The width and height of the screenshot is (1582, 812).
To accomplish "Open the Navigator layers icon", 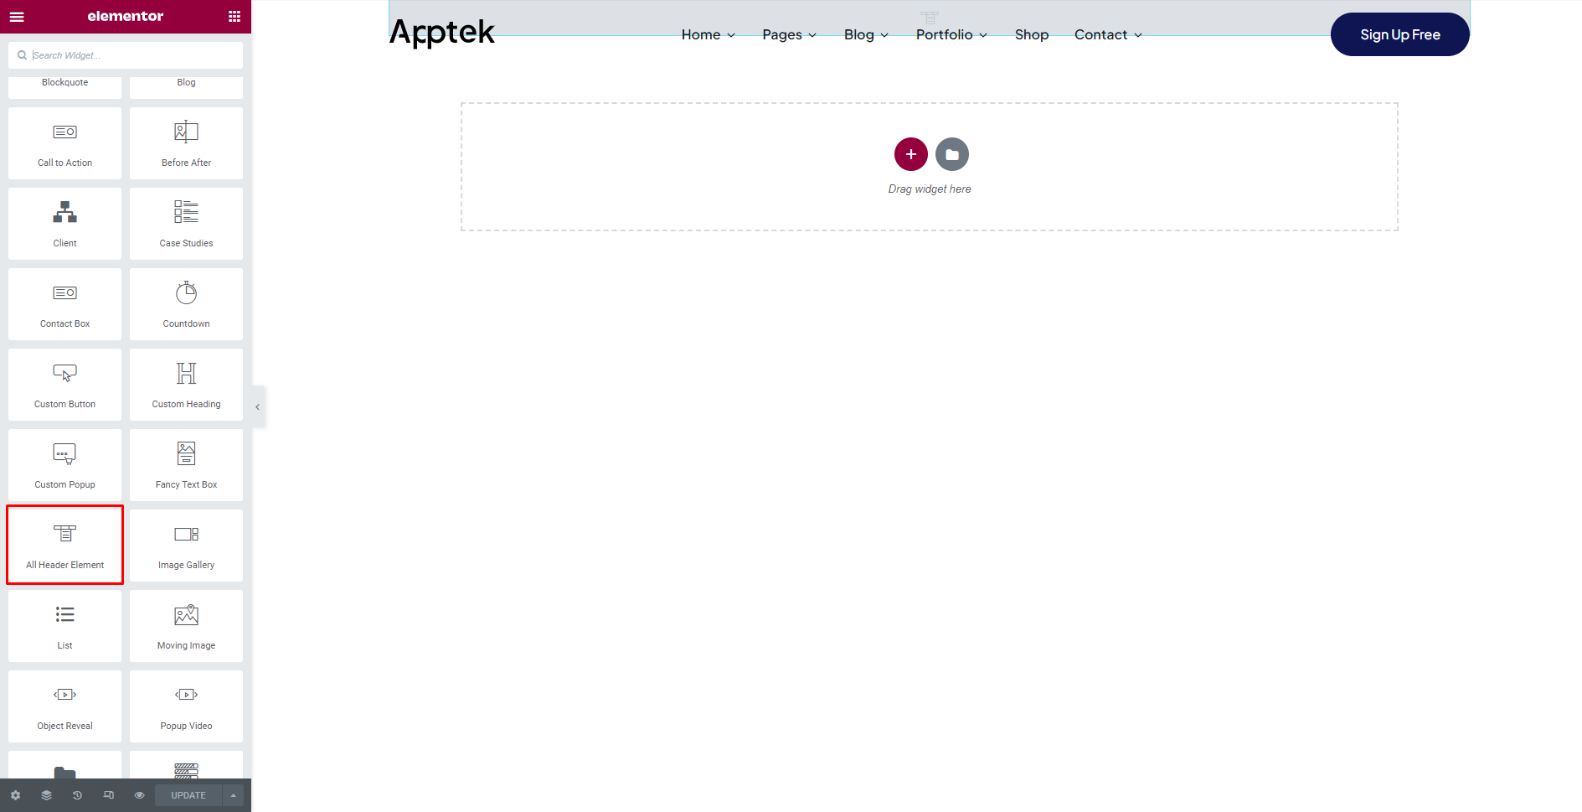I will coord(46,795).
